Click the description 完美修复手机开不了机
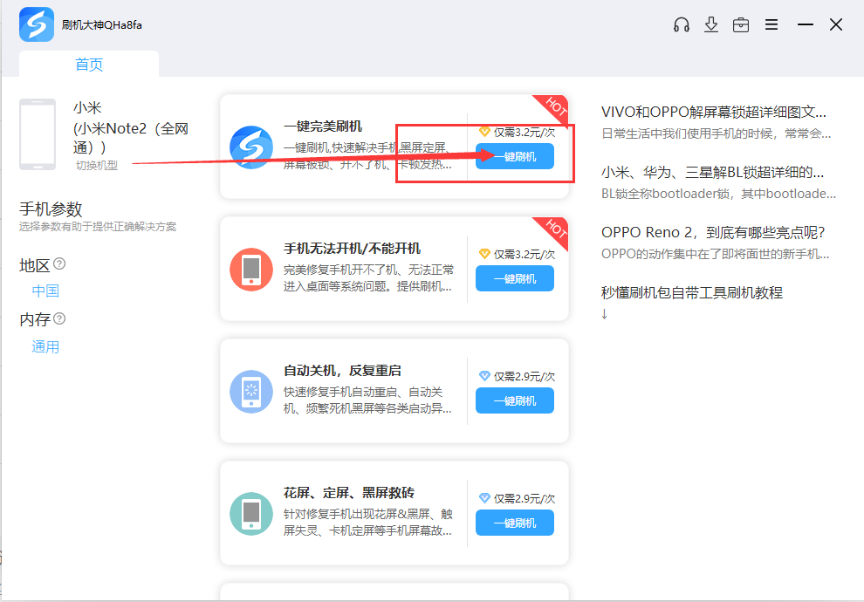Screen dimensions: 864x602 point(368,278)
